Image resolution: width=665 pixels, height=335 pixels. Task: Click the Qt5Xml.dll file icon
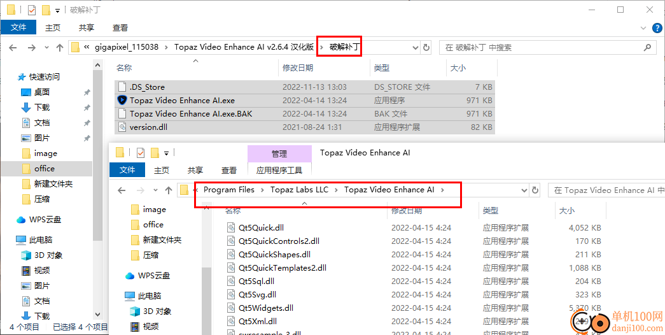[231, 322]
